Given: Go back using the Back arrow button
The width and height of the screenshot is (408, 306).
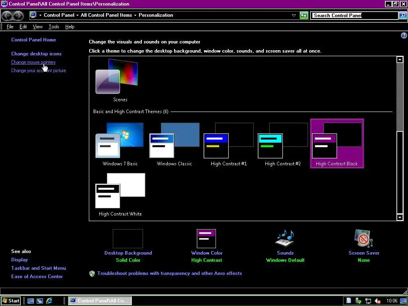Looking at the screenshot, I should [x=7, y=16].
